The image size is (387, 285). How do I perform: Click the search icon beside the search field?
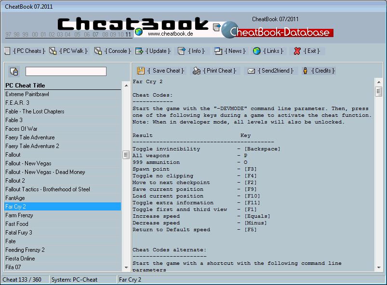coord(14,72)
